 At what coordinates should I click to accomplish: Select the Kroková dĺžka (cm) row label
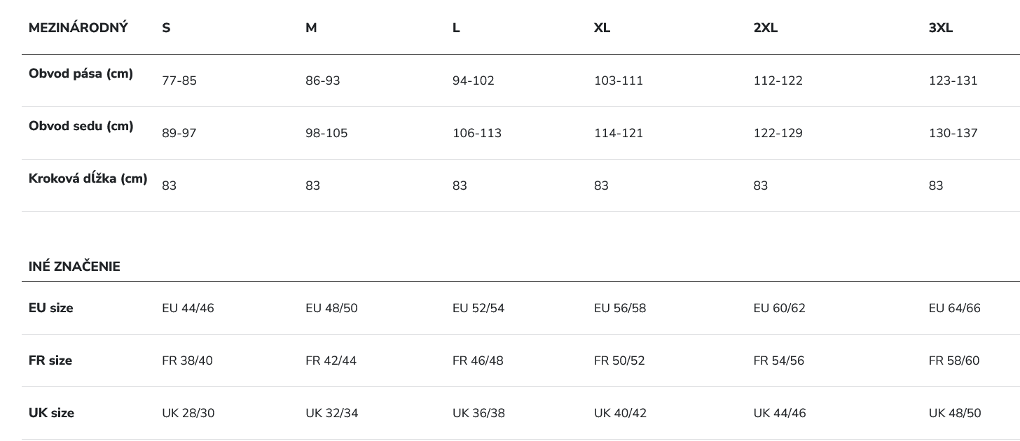click(88, 178)
